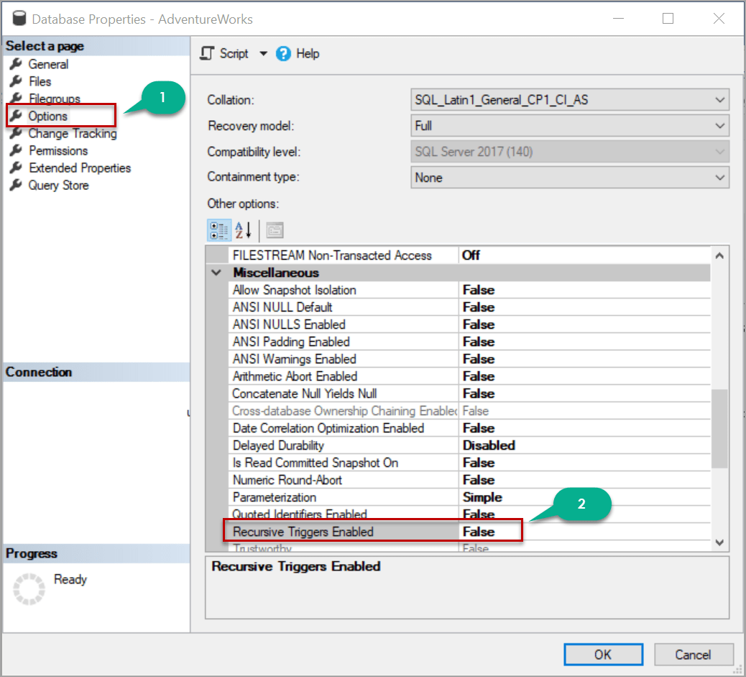The width and height of the screenshot is (746, 677).
Task: Select the Categorized view icon above the options grid
Action: (219, 230)
